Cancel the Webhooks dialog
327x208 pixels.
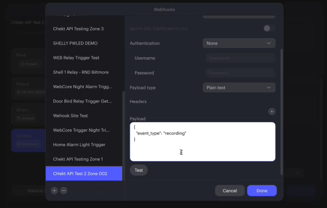pyautogui.click(x=230, y=191)
